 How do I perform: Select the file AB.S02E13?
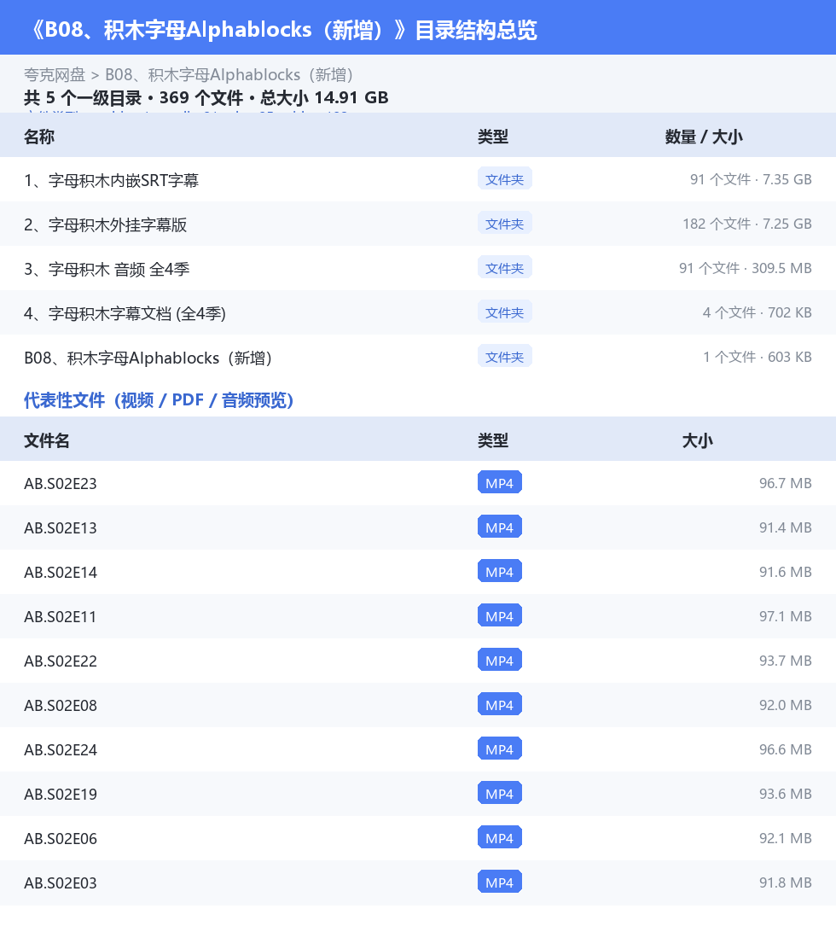[x=61, y=527]
